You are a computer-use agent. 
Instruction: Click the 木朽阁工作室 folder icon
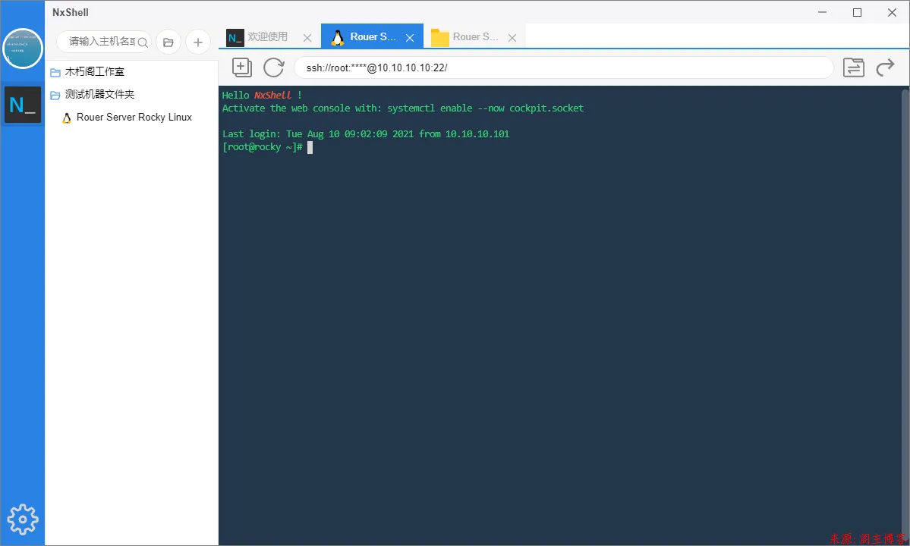click(55, 73)
